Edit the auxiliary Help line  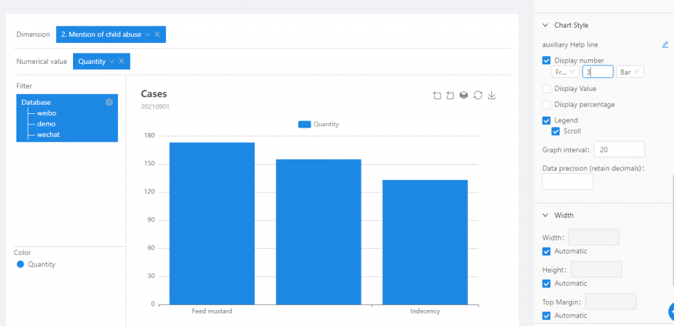(665, 45)
